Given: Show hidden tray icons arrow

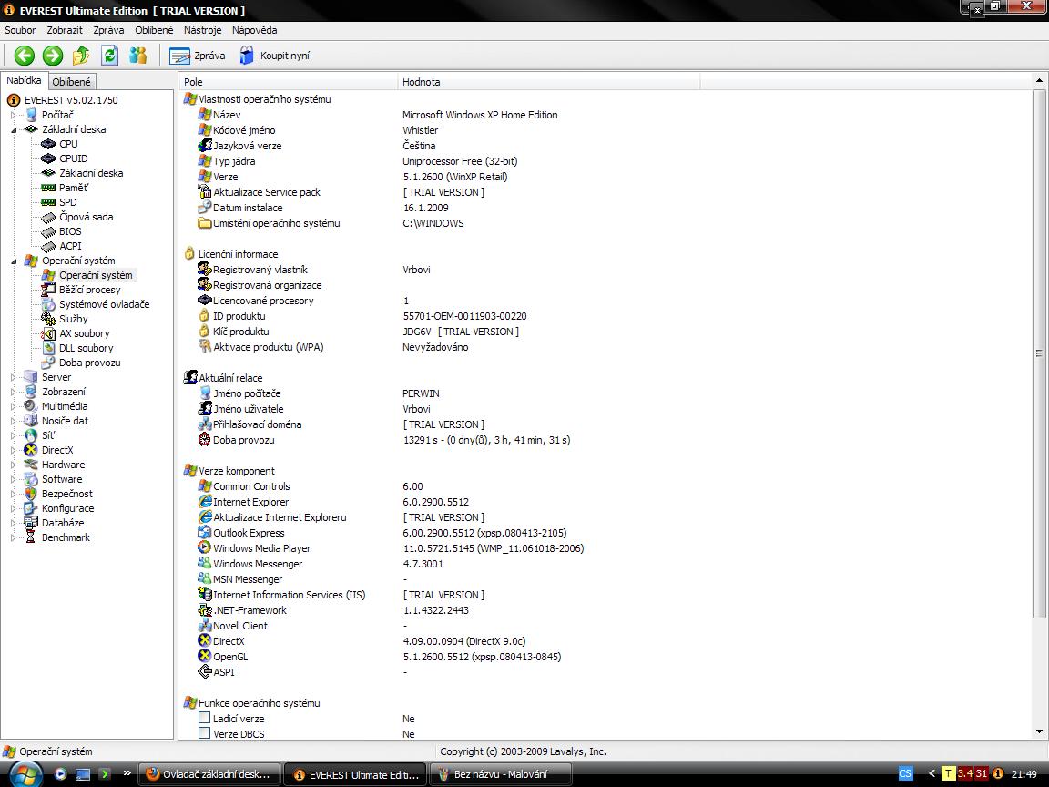Looking at the screenshot, I should 932,773.
